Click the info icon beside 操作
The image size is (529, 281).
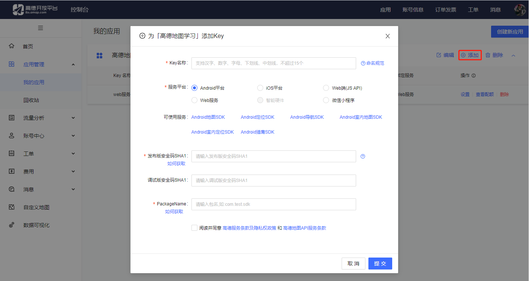(474, 76)
